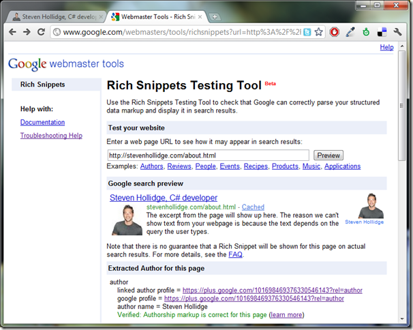Minimize the Chrome window

tap(363, 5)
